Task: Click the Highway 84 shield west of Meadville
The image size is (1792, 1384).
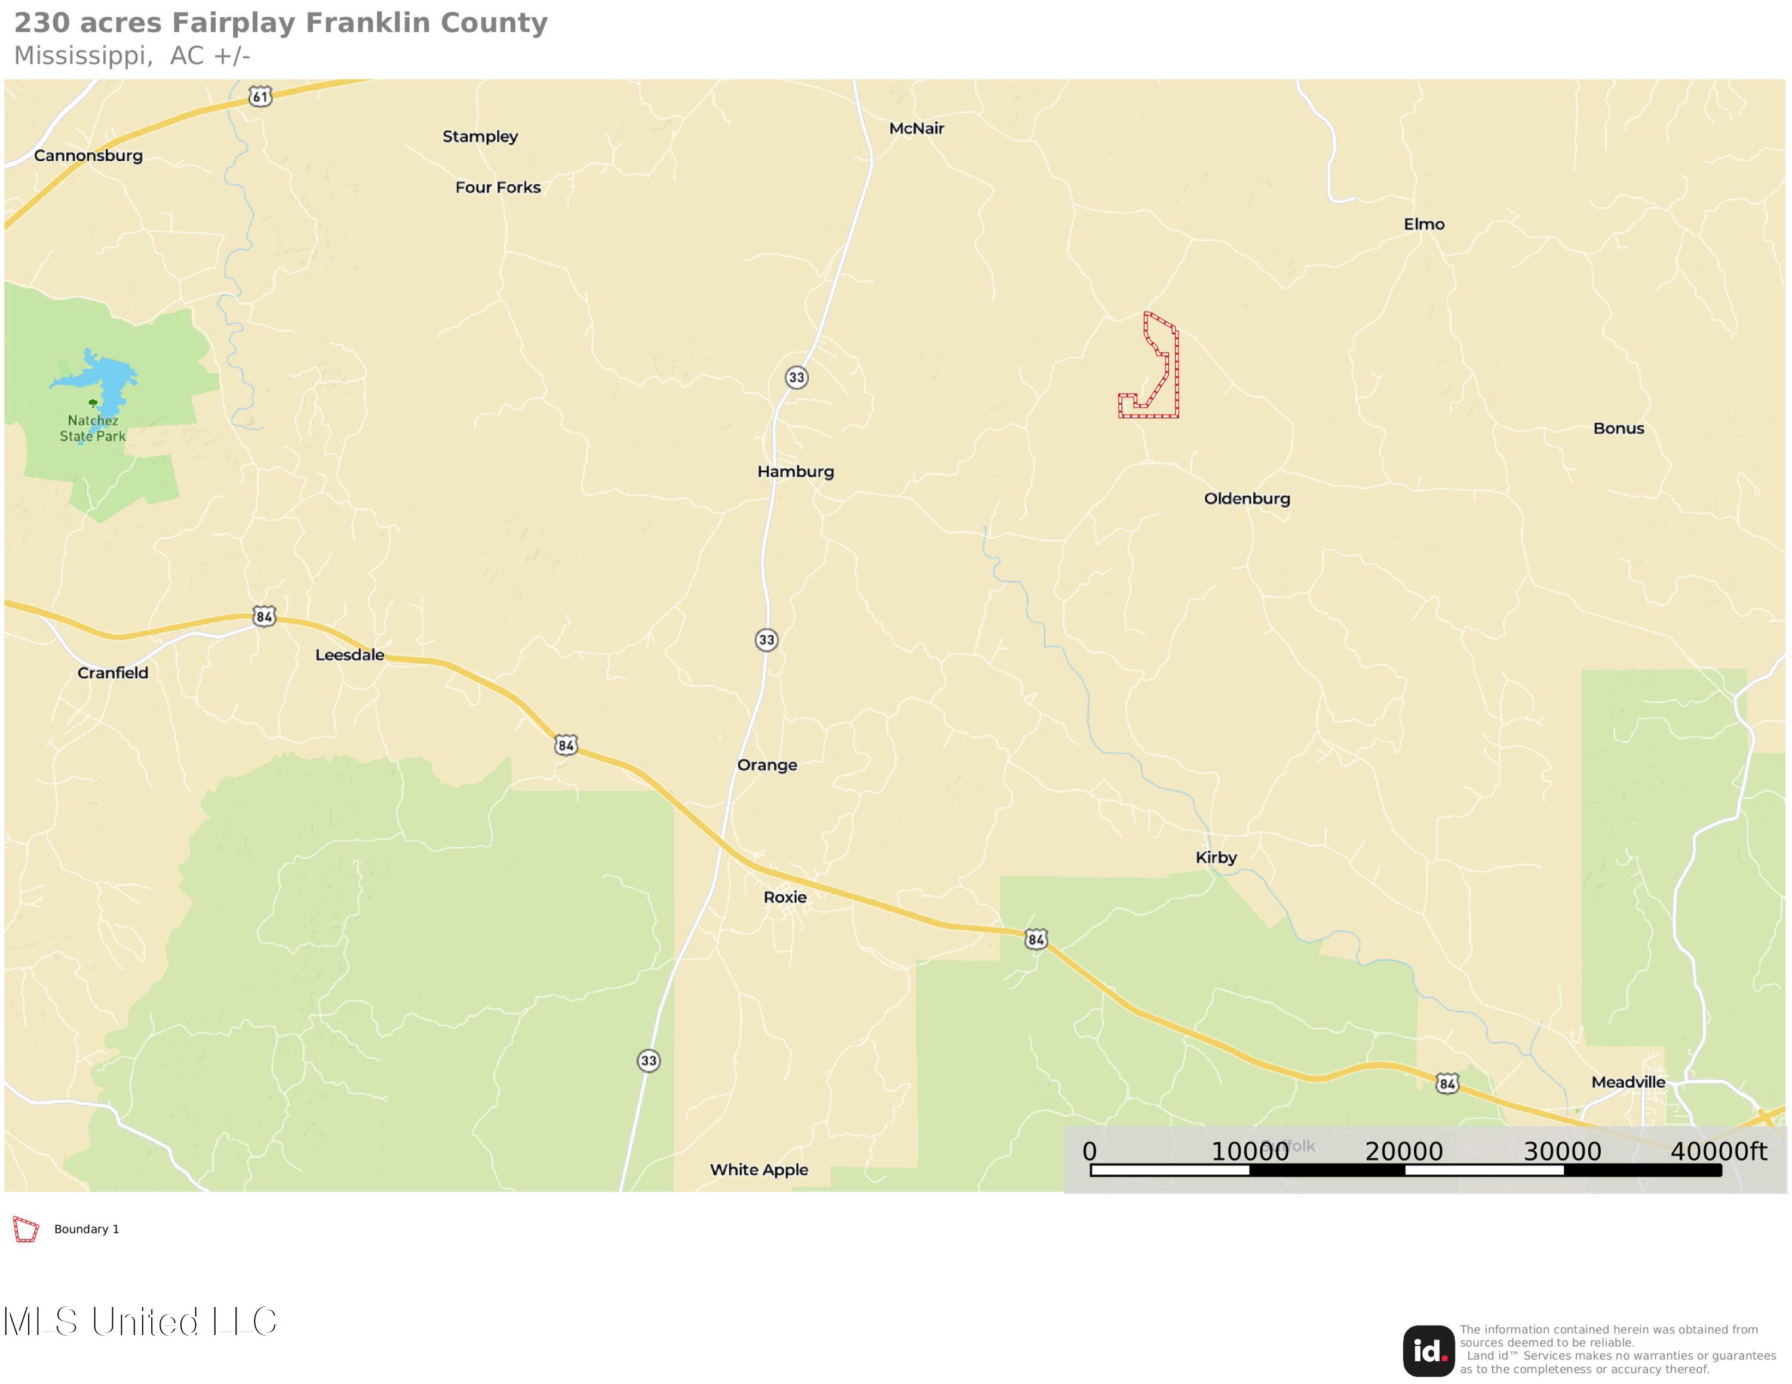Action: click(1447, 1084)
